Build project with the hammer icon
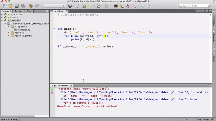 (x=77, y=6)
